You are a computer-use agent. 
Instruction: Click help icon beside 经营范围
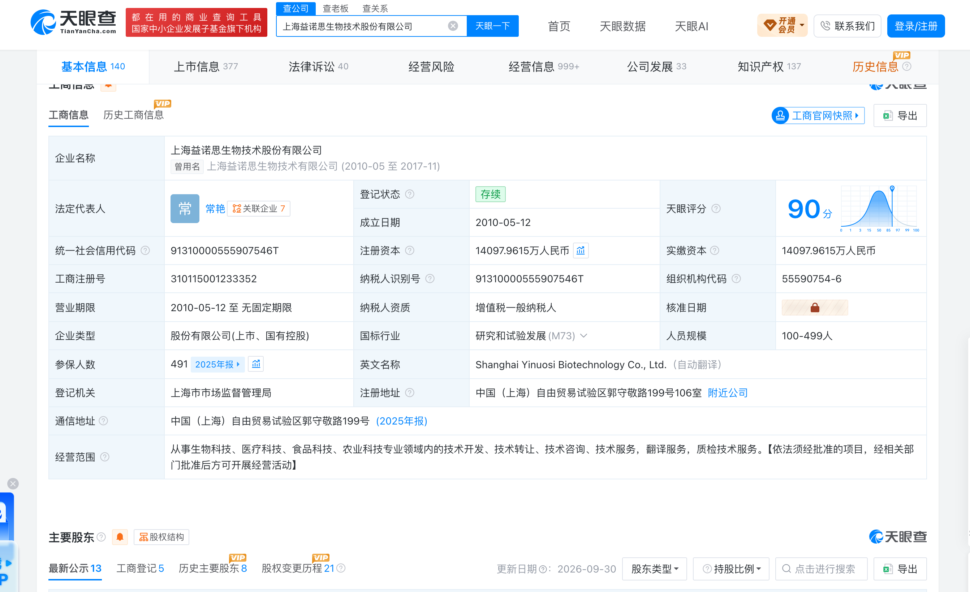[105, 457]
